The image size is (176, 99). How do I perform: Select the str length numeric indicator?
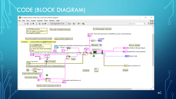(100, 41)
